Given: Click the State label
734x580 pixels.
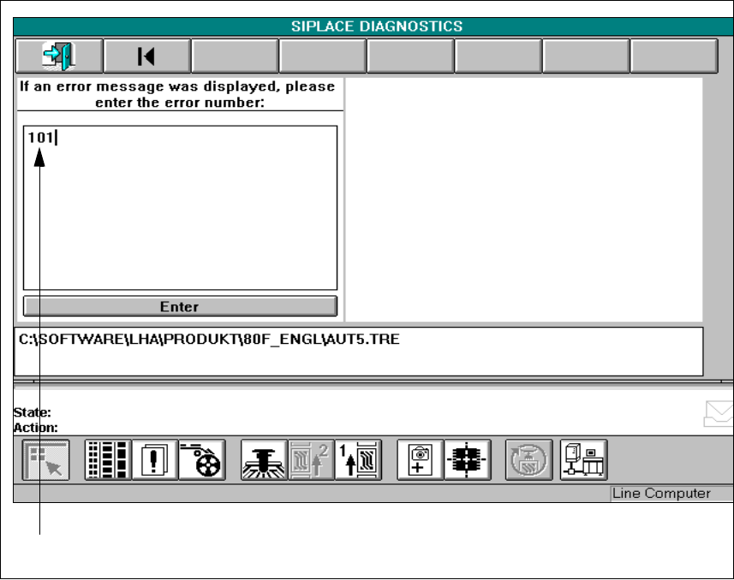Looking at the screenshot, I should 33,412.
